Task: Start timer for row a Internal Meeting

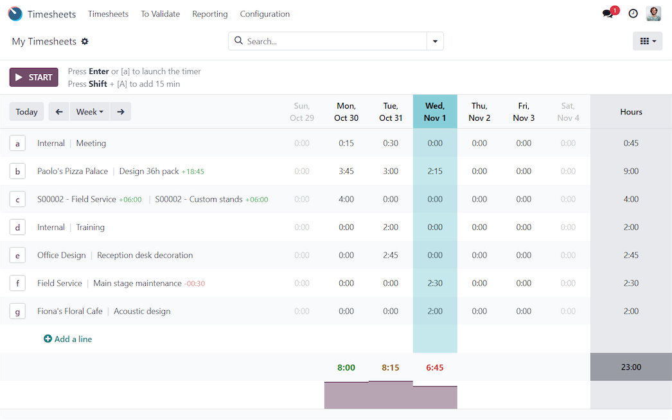Action: 17,143
